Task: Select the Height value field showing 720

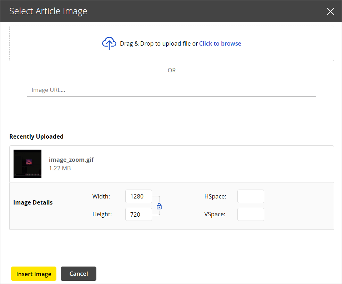Action: (139, 214)
